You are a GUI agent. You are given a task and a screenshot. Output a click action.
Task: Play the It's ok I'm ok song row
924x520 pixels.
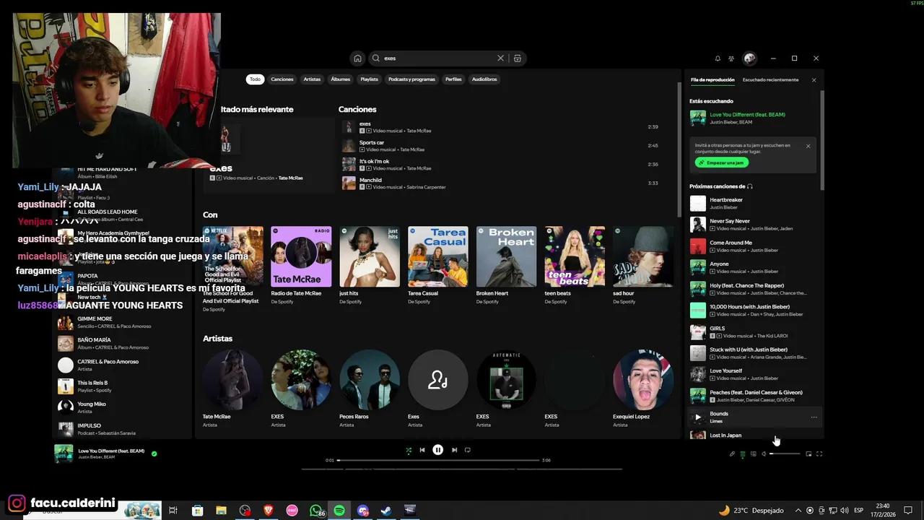point(500,165)
